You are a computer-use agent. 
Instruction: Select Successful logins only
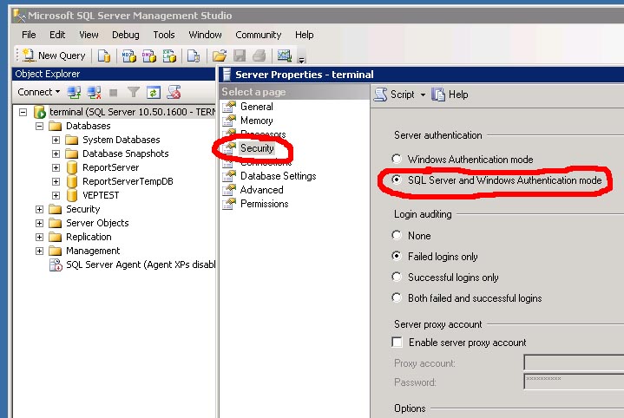(x=397, y=277)
